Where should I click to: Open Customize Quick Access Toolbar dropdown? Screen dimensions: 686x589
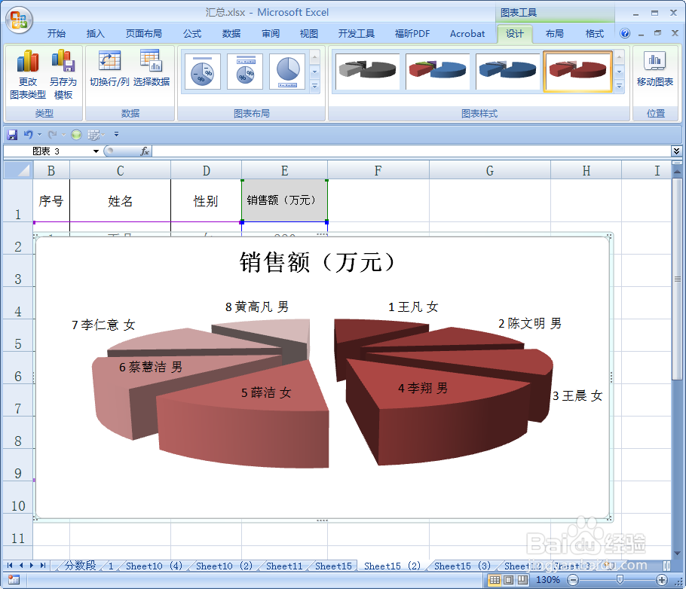coord(116,135)
